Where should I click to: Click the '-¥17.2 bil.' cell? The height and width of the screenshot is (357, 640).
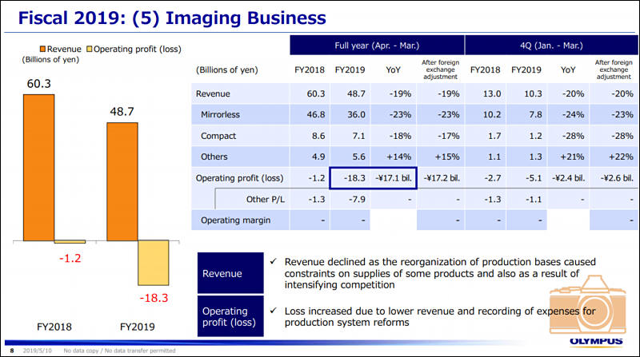[x=442, y=178]
